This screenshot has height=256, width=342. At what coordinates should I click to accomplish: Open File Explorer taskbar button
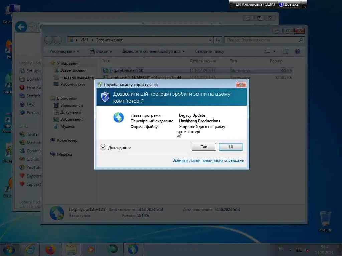[x=71, y=249]
